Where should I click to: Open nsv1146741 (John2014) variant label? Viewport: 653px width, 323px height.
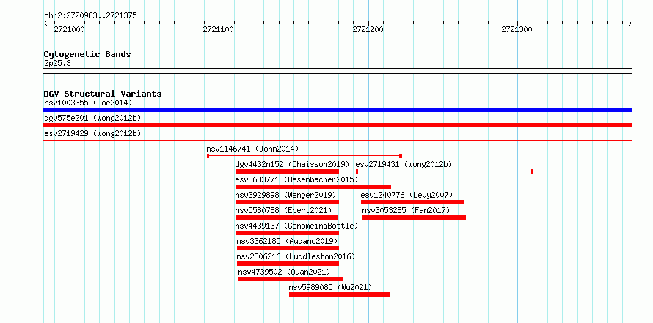click(252, 149)
